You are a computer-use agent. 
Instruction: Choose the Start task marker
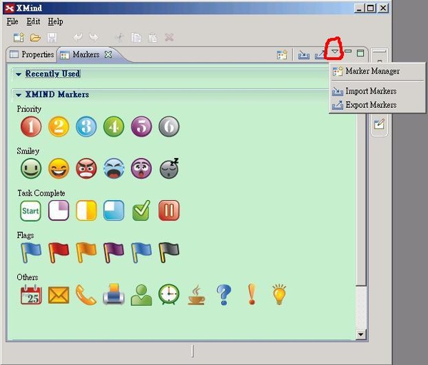[x=31, y=211]
